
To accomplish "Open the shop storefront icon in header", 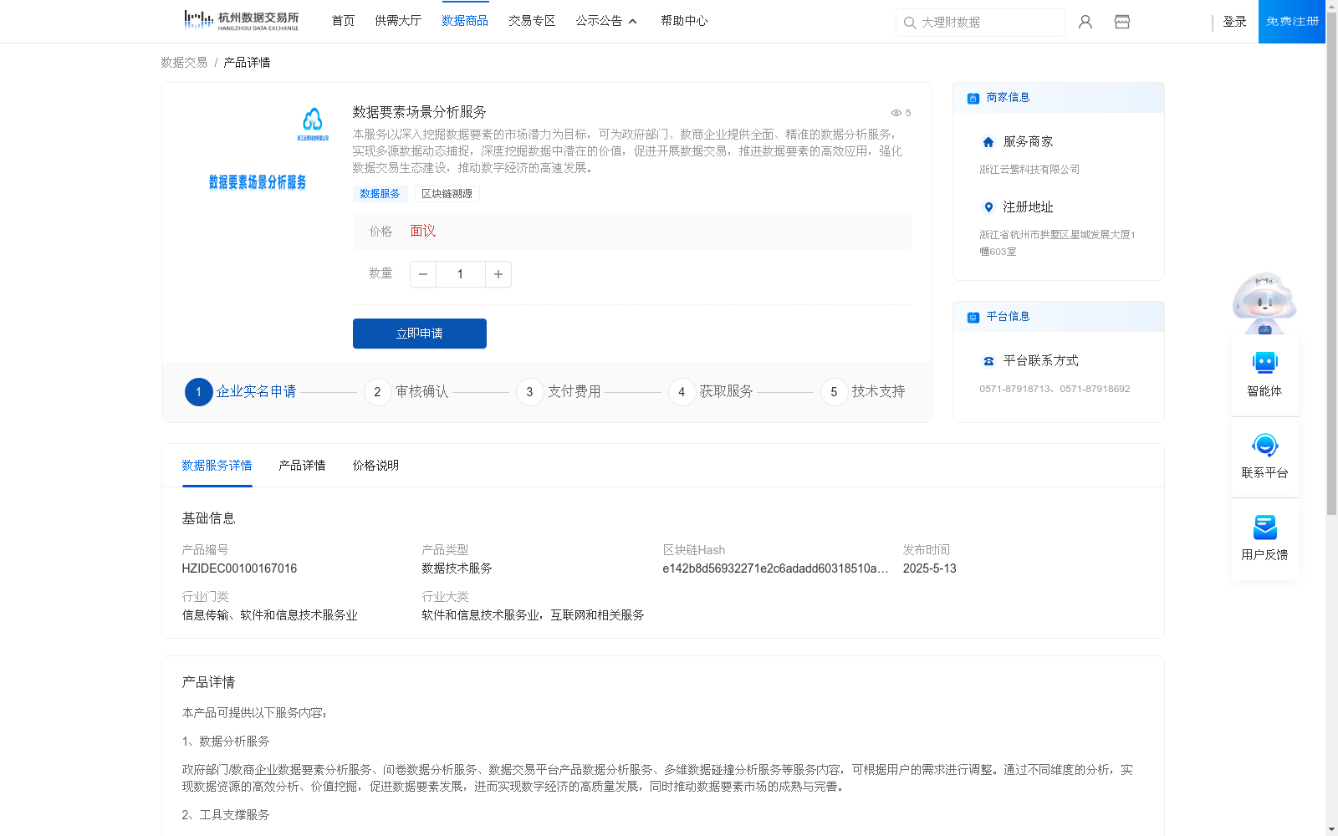I will click(1122, 22).
